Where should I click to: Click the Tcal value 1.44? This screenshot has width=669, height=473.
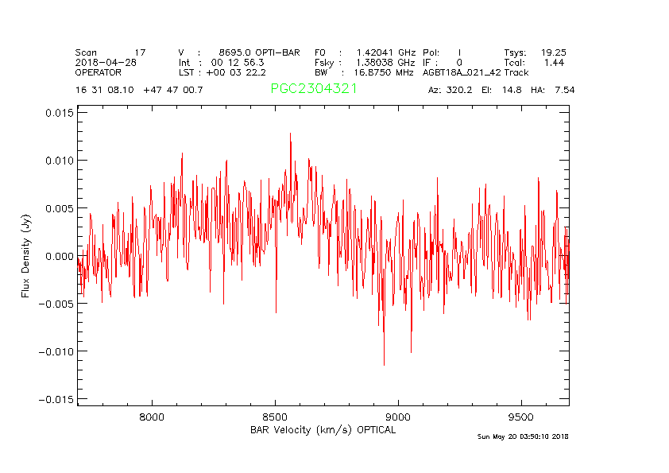pos(554,62)
